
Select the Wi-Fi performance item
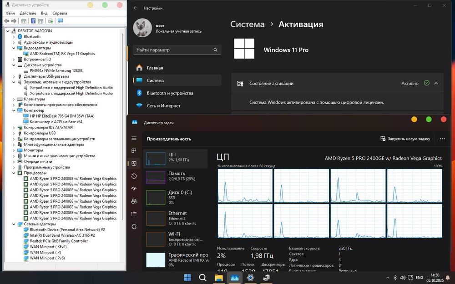176,239
